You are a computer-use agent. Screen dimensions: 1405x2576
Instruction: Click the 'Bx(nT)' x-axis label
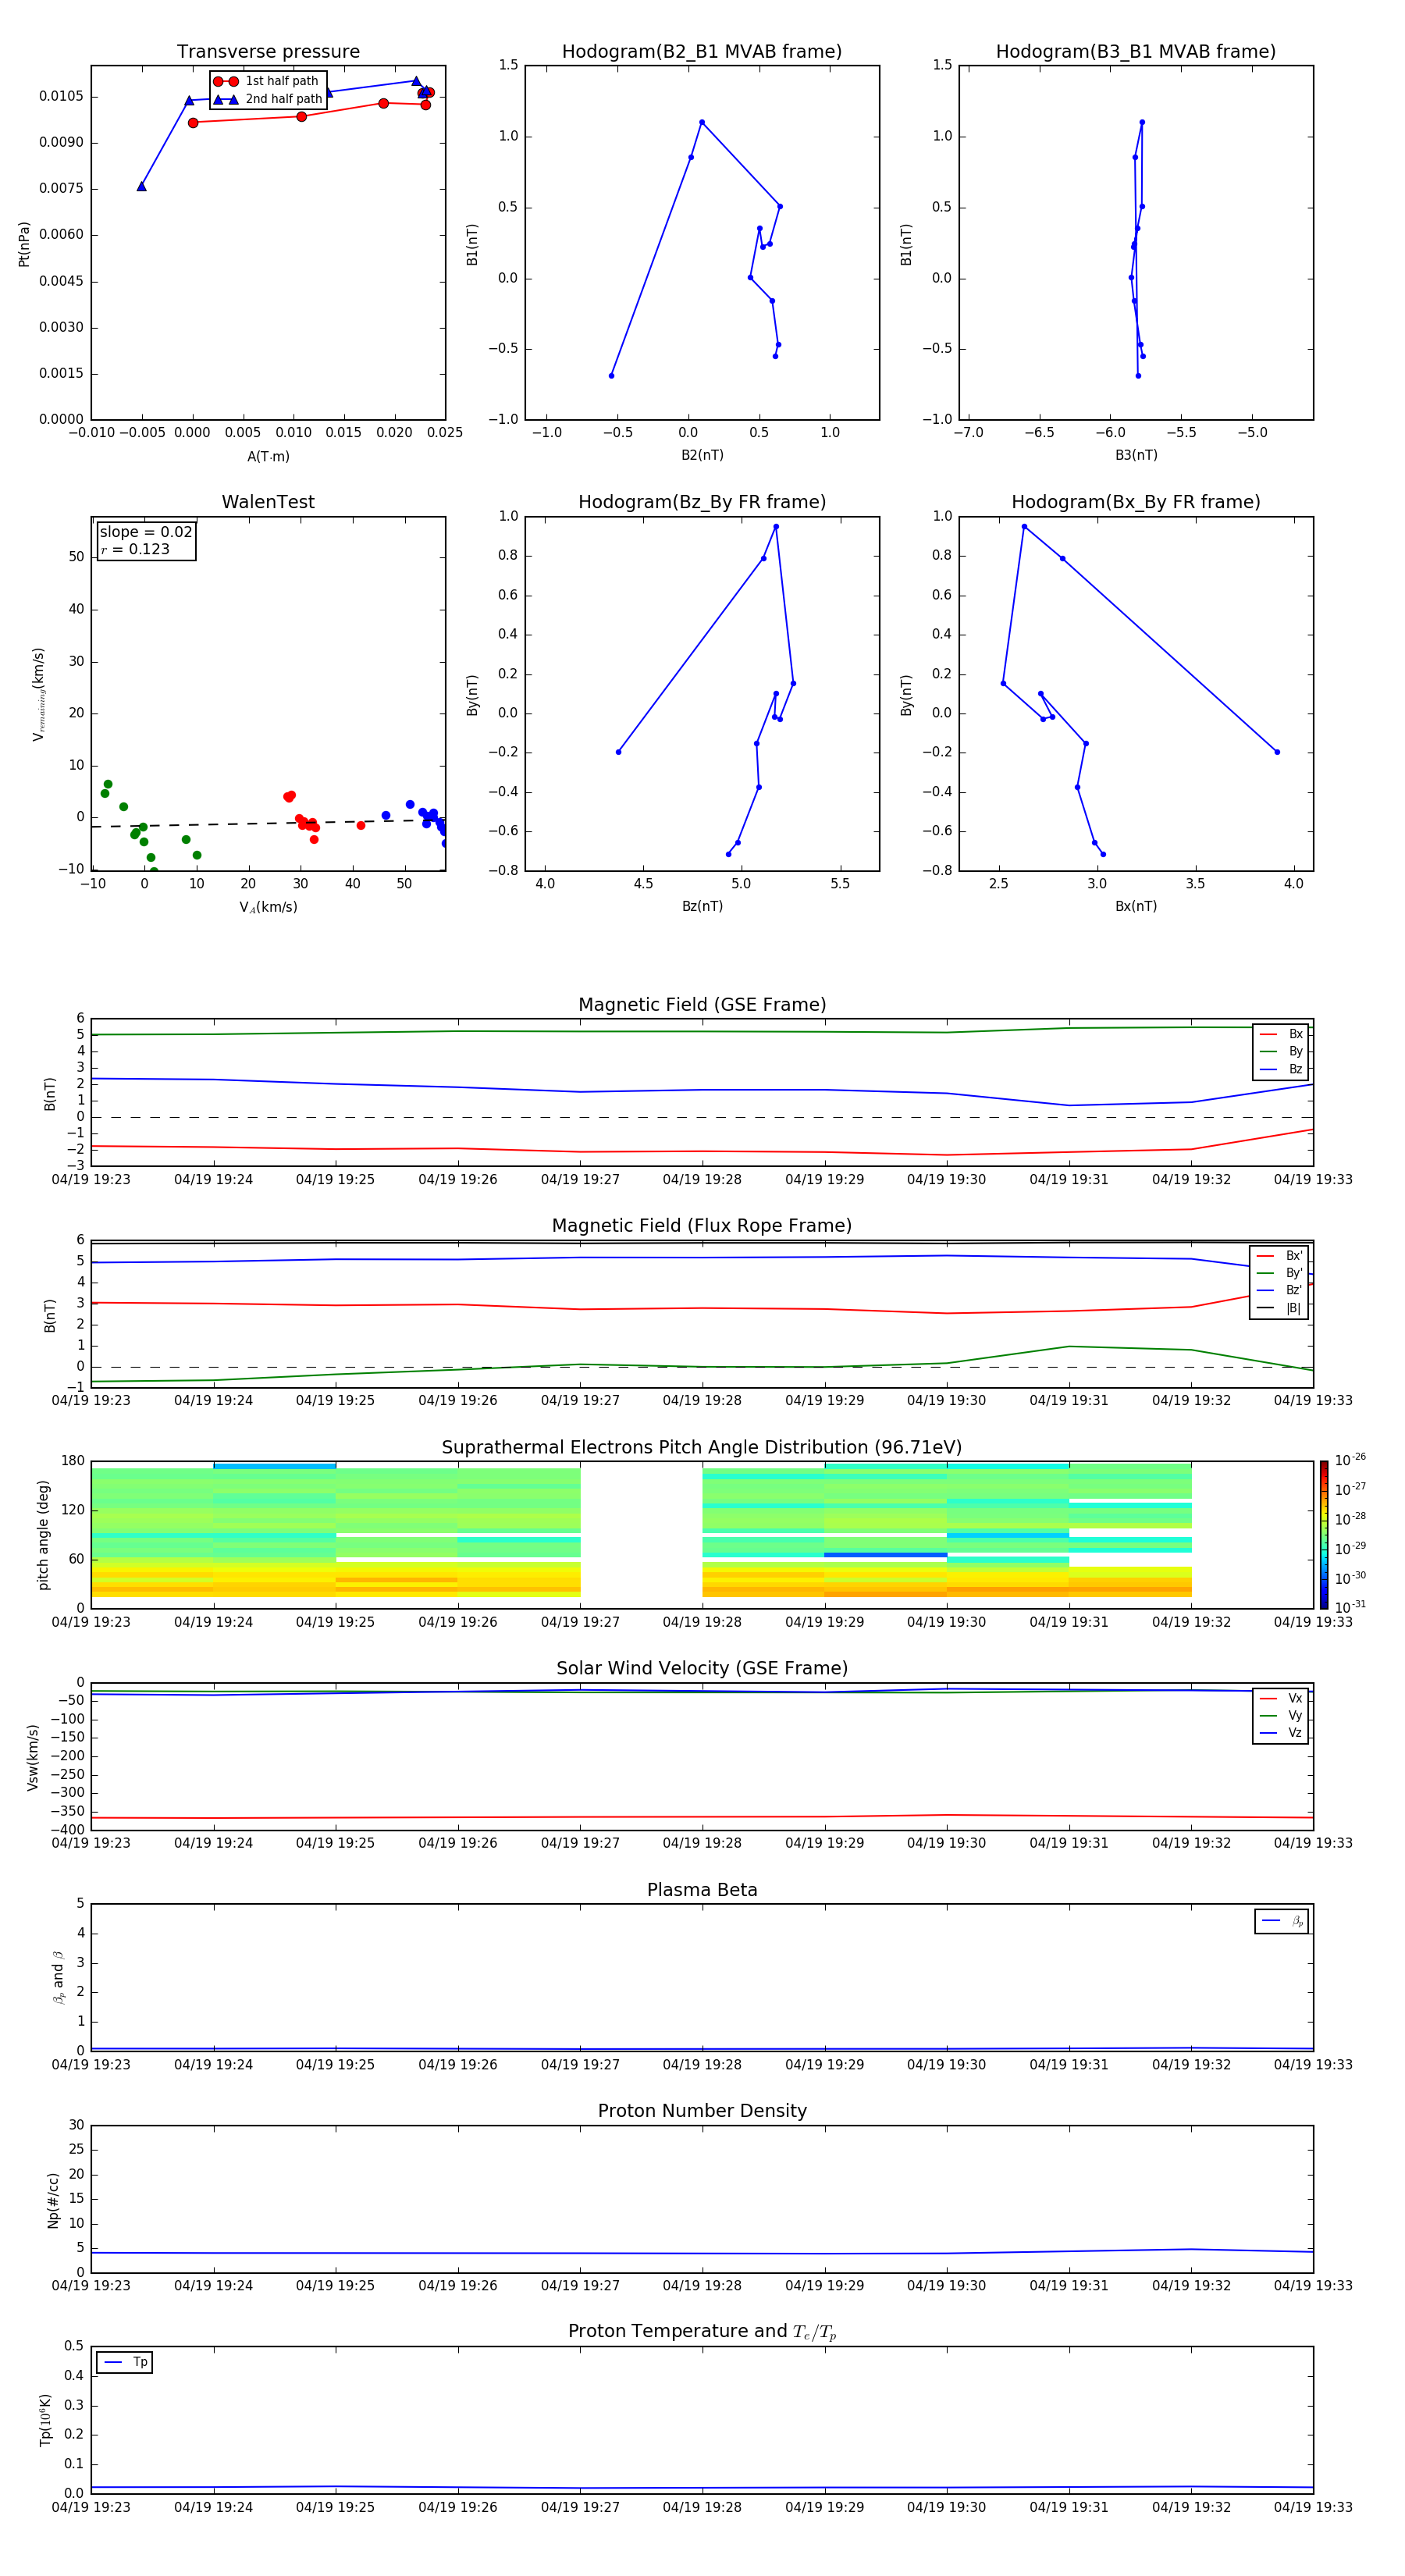1136,906
